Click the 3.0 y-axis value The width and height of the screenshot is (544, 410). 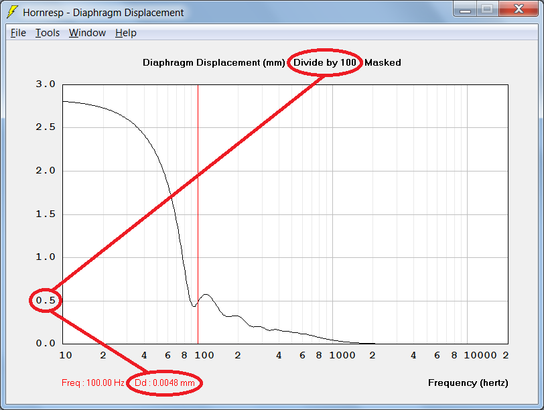coord(46,84)
